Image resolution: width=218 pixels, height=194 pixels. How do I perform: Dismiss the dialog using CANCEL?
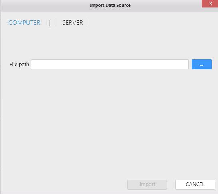(x=195, y=184)
